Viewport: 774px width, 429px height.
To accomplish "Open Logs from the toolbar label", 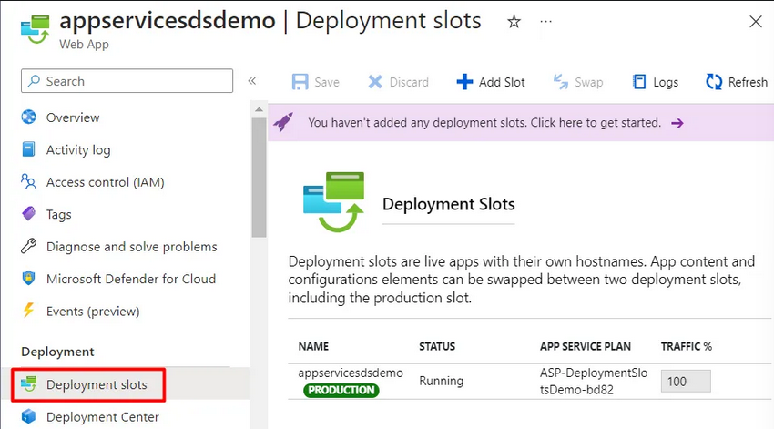I will pyautogui.click(x=666, y=83).
